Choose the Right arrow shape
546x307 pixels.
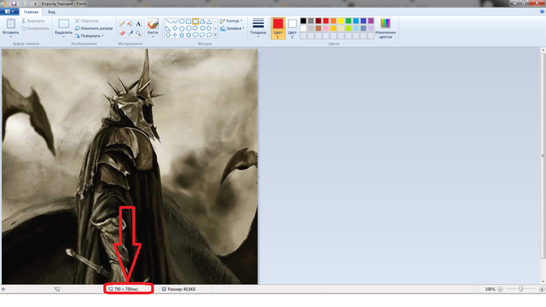tap(195, 28)
